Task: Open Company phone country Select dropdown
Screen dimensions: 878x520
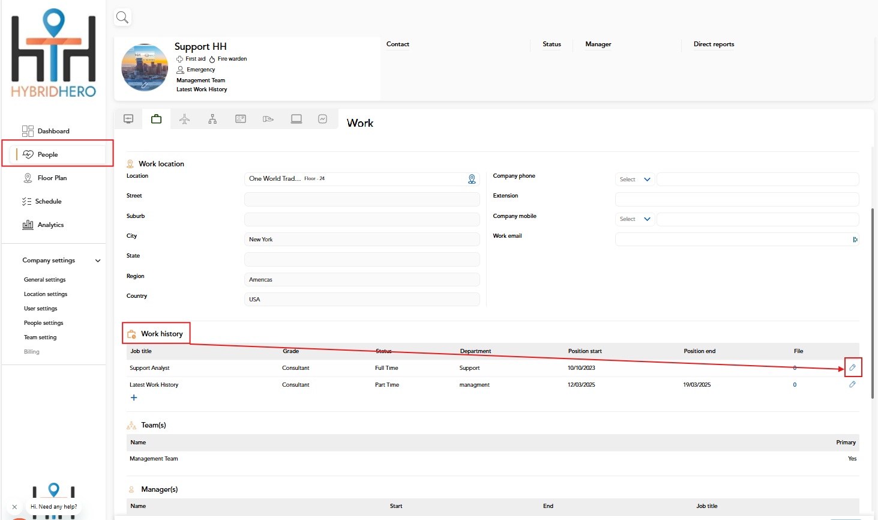Action: 635,179
